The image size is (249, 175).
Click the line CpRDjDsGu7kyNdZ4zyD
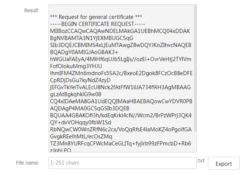pos(80,80)
